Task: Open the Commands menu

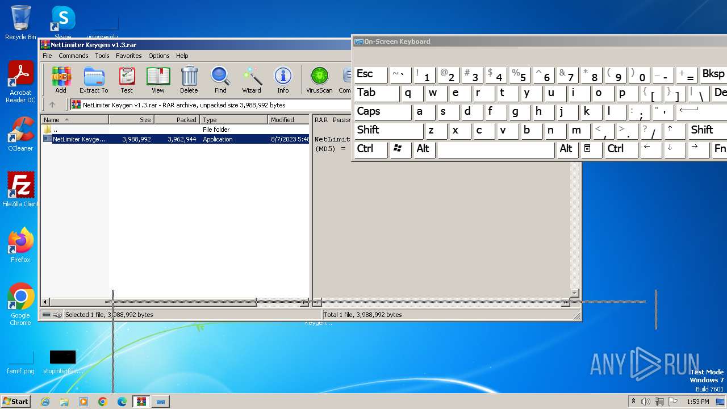Action: (73, 56)
